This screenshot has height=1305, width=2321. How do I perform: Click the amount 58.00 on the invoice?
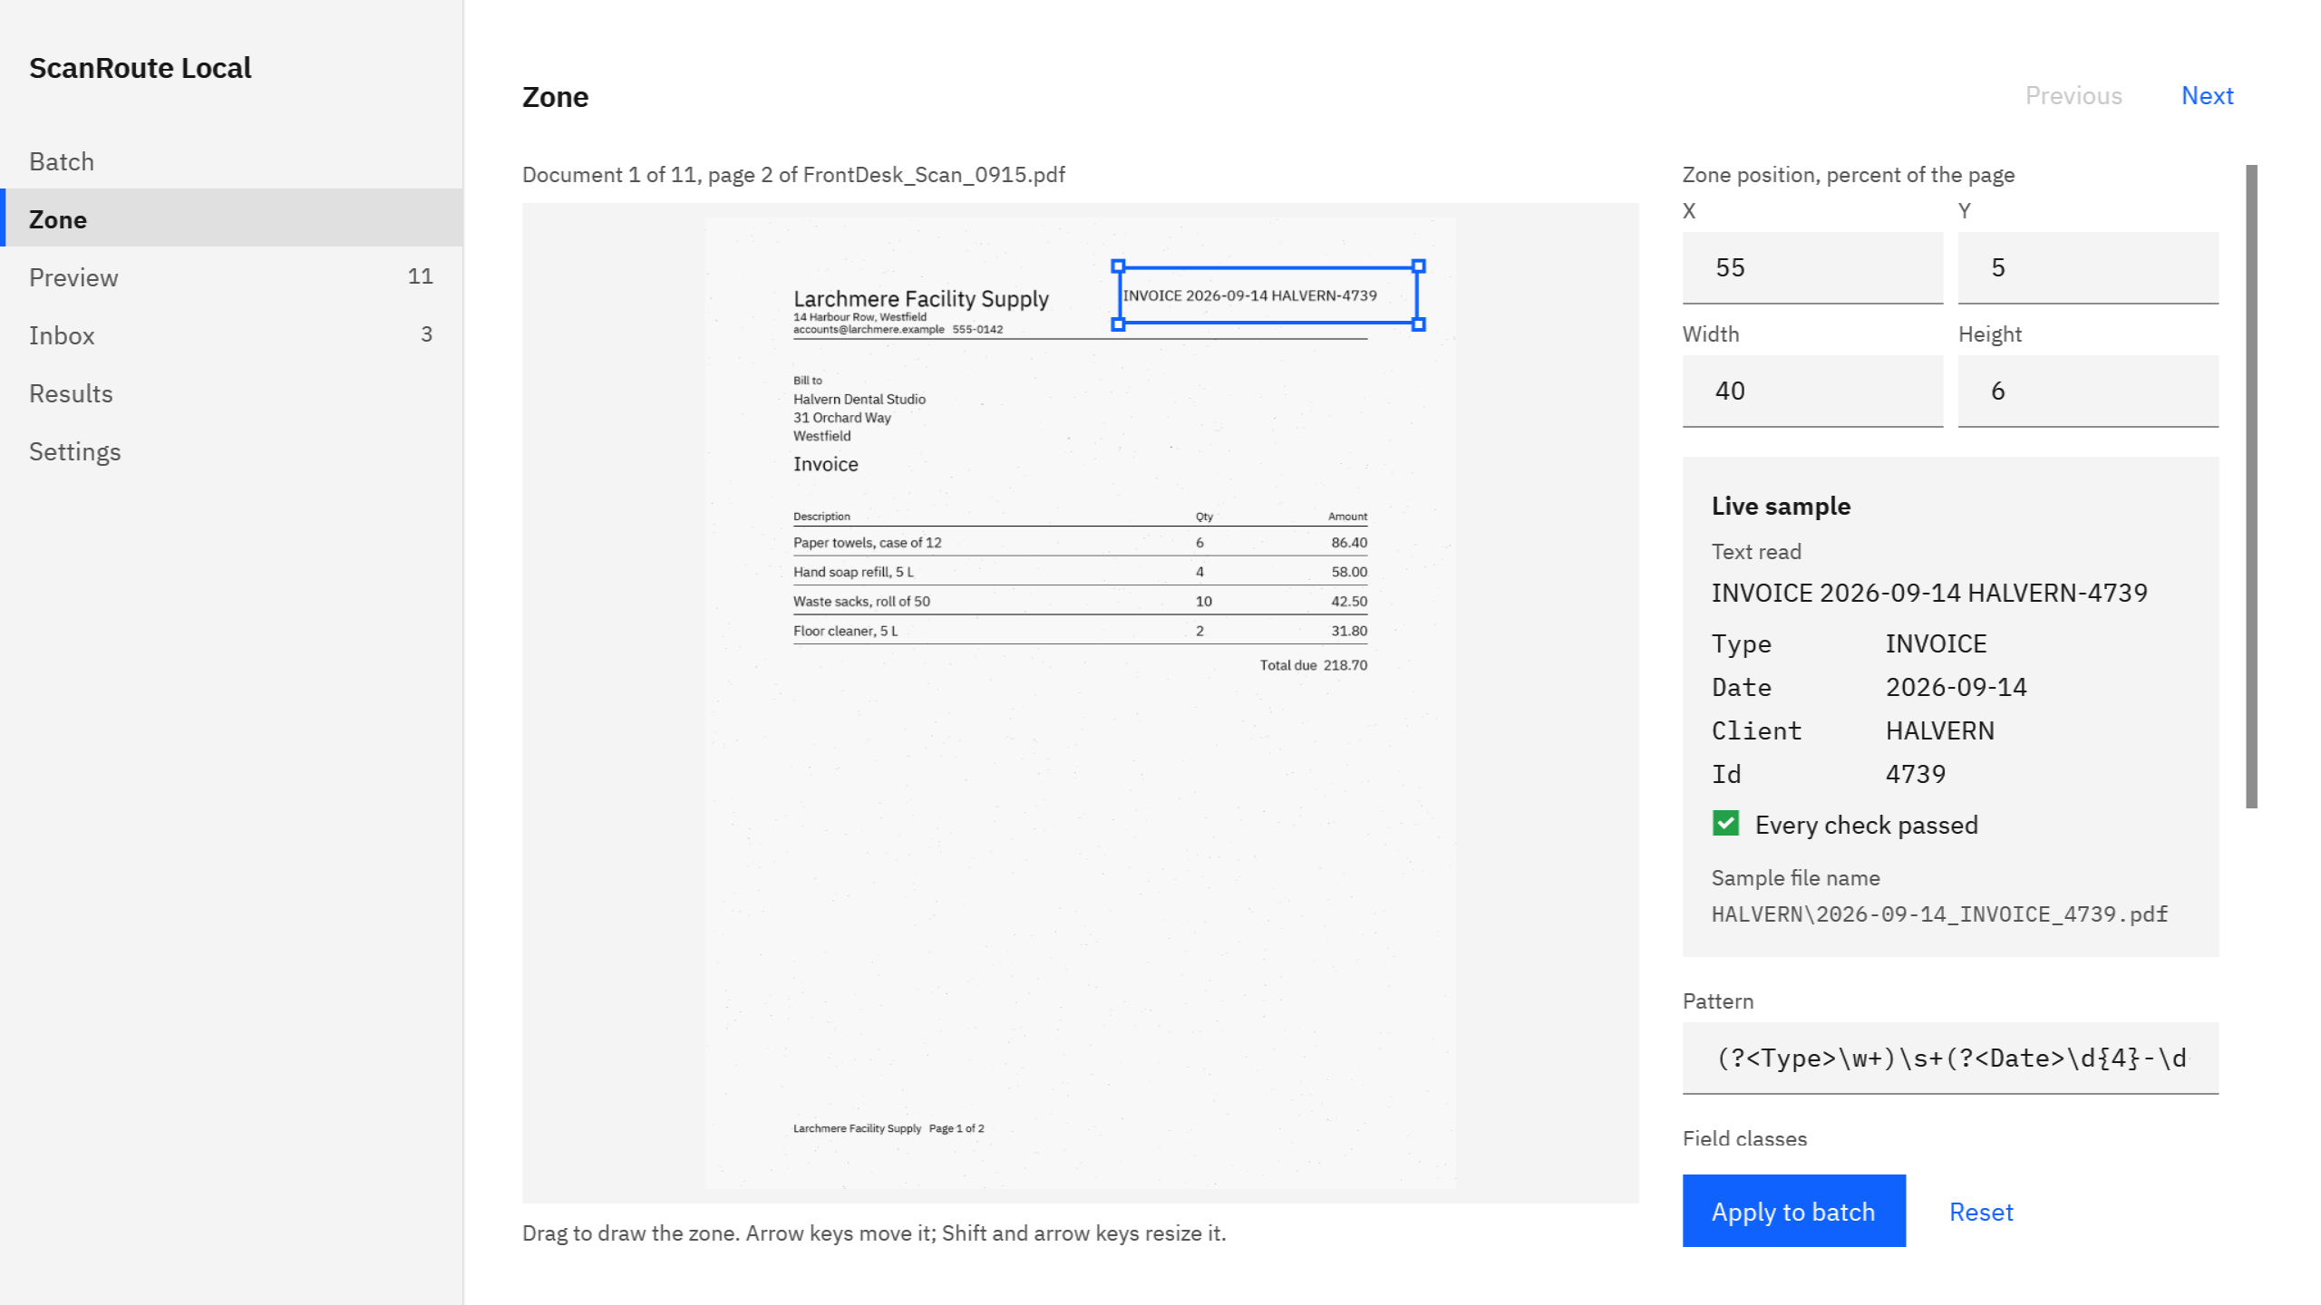[1348, 572]
